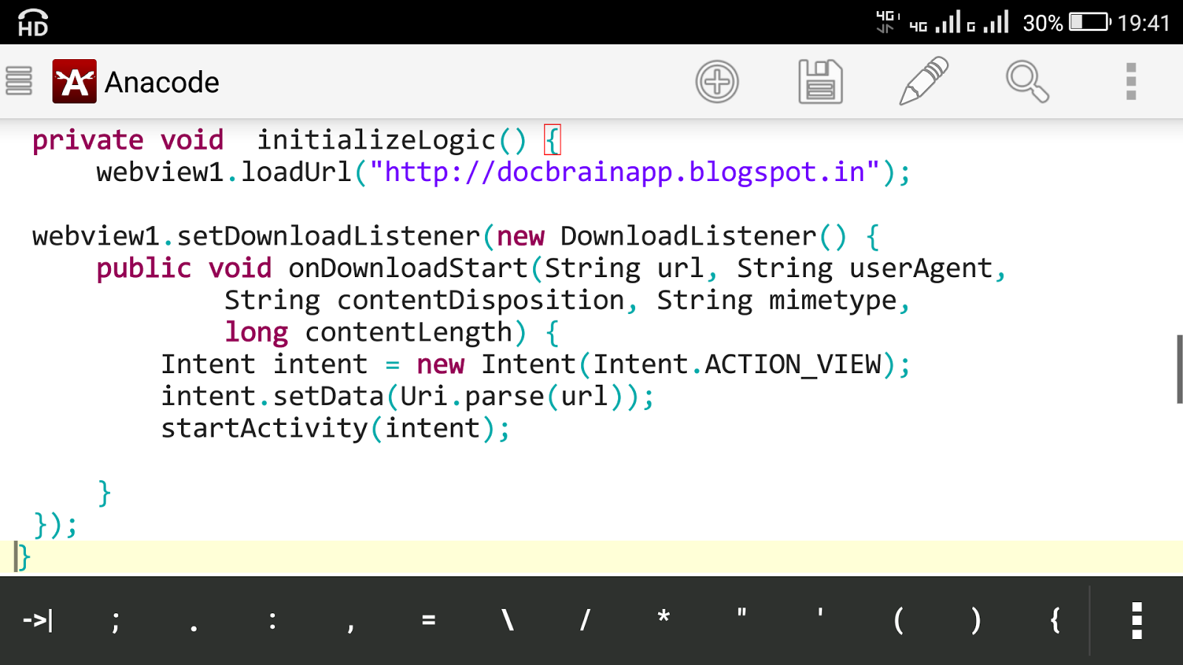This screenshot has height=665, width=1183.
Task: Insert an asterisk from the symbol bar
Action: pos(662,621)
